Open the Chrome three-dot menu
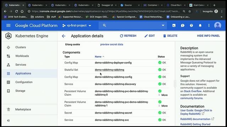This screenshot has height=127, width=227. coord(222,11)
